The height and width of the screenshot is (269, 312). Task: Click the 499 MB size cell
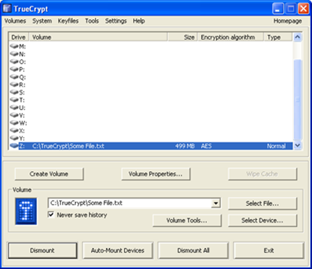[185, 146]
